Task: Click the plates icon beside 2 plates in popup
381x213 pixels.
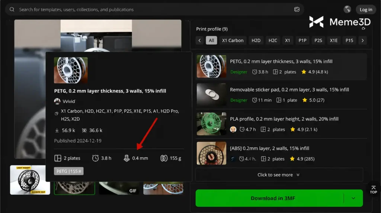Action: coord(58,158)
